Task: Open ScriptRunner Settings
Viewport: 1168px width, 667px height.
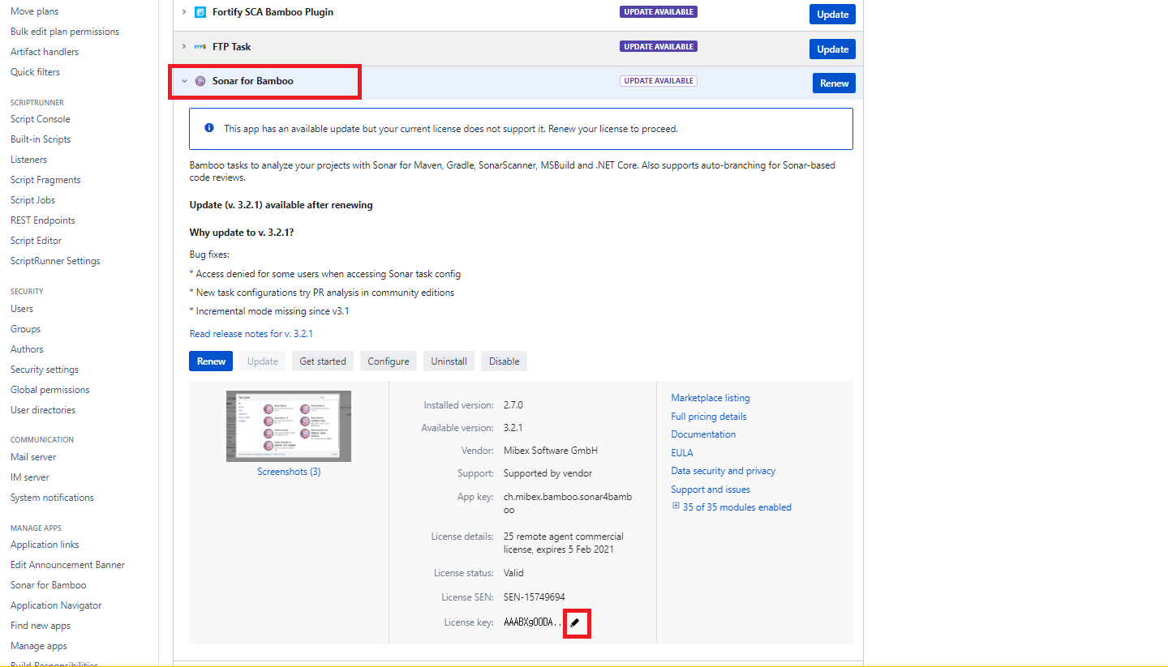Action: click(55, 261)
